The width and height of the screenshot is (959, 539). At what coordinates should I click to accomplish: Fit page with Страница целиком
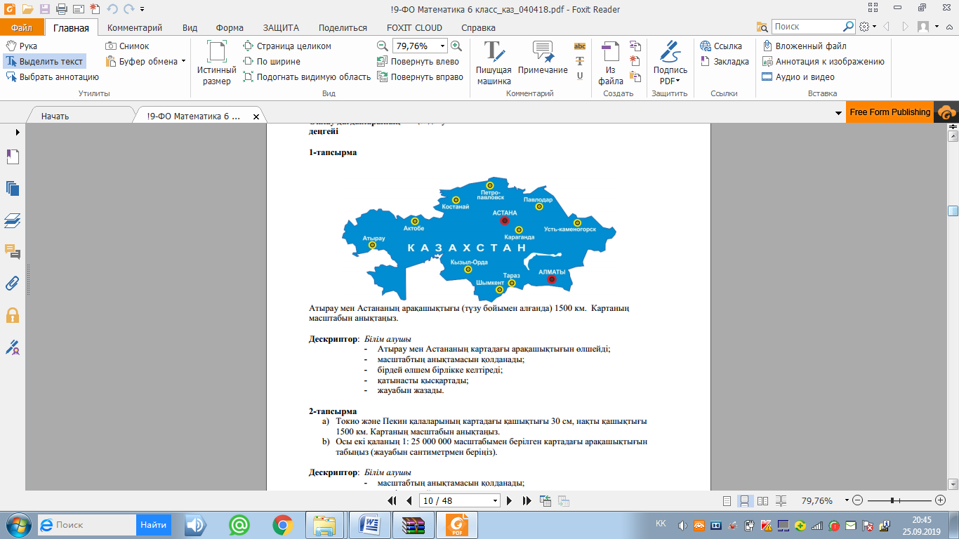[287, 46]
